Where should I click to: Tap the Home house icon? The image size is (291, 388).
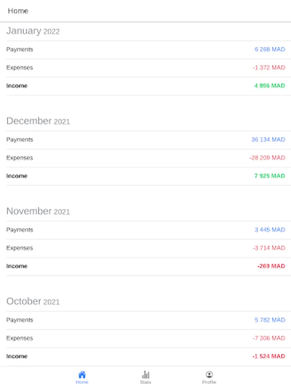tap(82, 374)
